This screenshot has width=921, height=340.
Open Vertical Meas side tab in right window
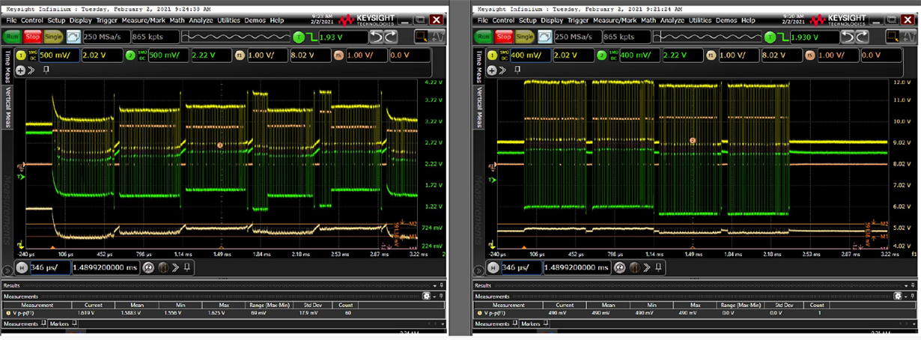478,106
